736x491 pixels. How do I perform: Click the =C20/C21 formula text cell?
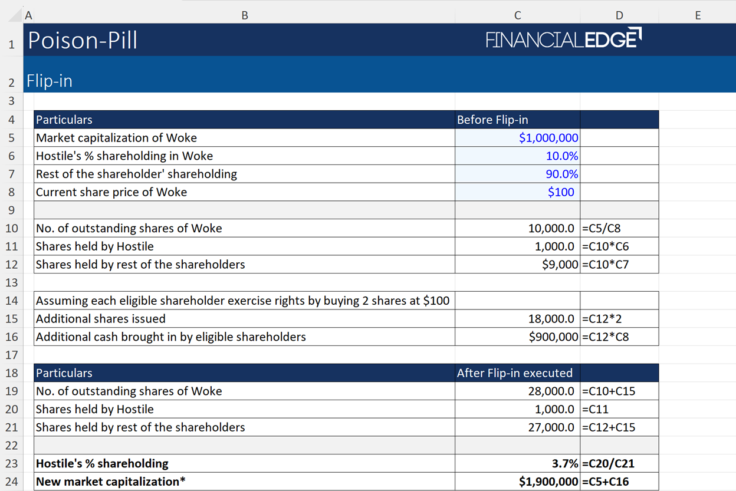(x=619, y=463)
